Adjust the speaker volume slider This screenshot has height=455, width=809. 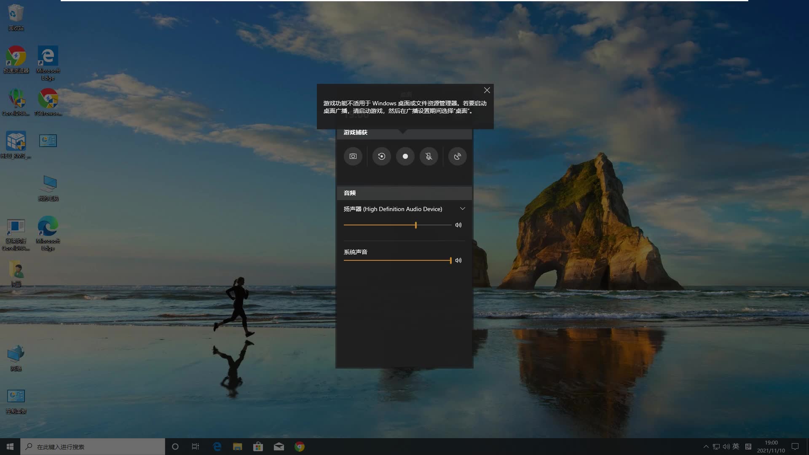416,225
